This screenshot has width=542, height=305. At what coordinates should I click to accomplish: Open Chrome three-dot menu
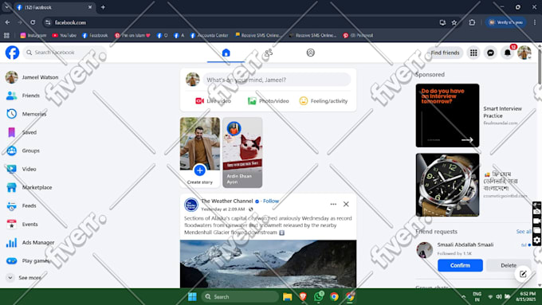point(534,22)
